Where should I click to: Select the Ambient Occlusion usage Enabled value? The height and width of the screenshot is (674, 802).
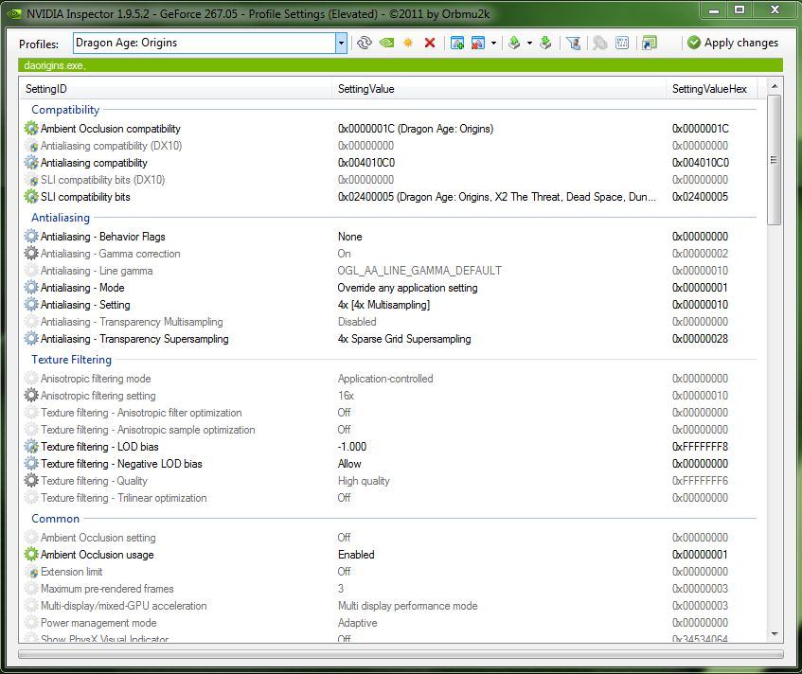click(356, 555)
